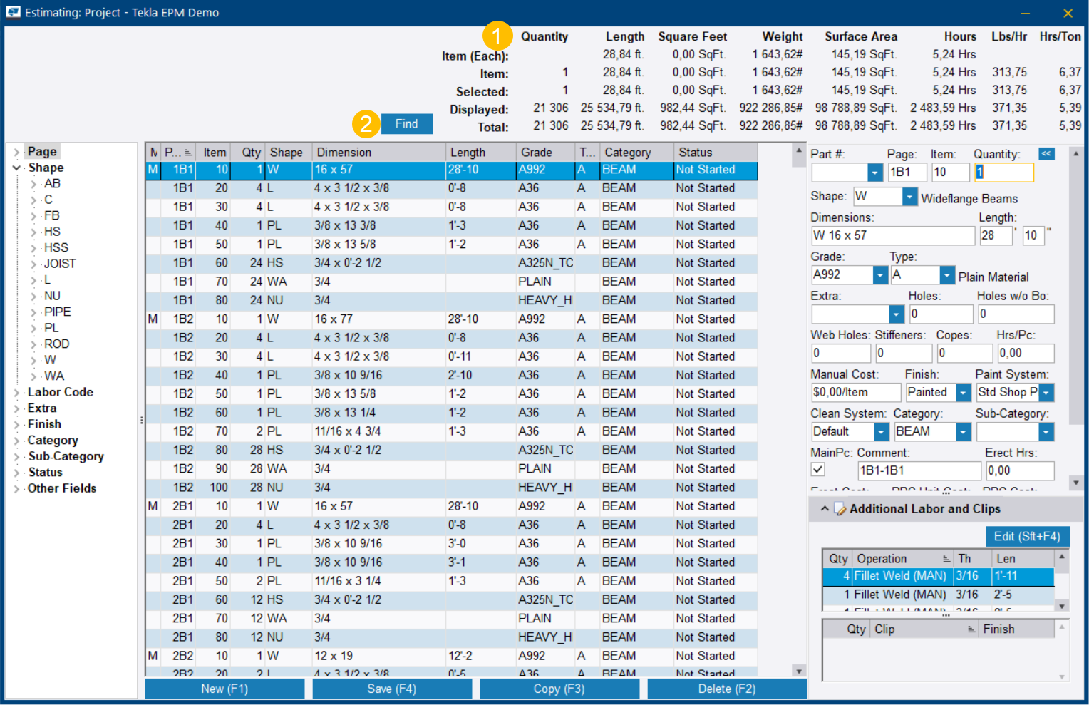This screenshot has width=1089, height=705.
Task: Open the Paint System dropdown showing Std Shop P
Action: (x=1046, y=392)
